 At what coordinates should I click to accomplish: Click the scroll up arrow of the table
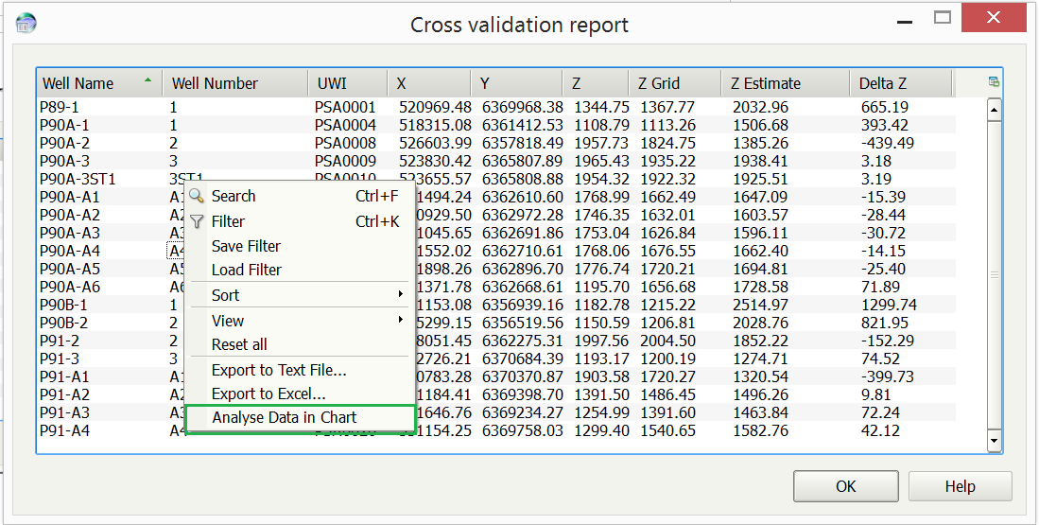994,109
